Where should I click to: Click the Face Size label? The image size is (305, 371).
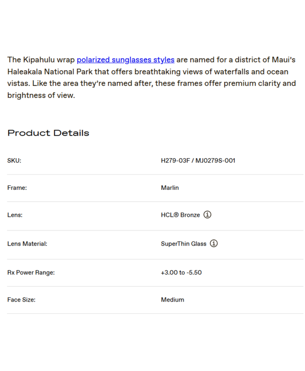click(x=21, y=299)
